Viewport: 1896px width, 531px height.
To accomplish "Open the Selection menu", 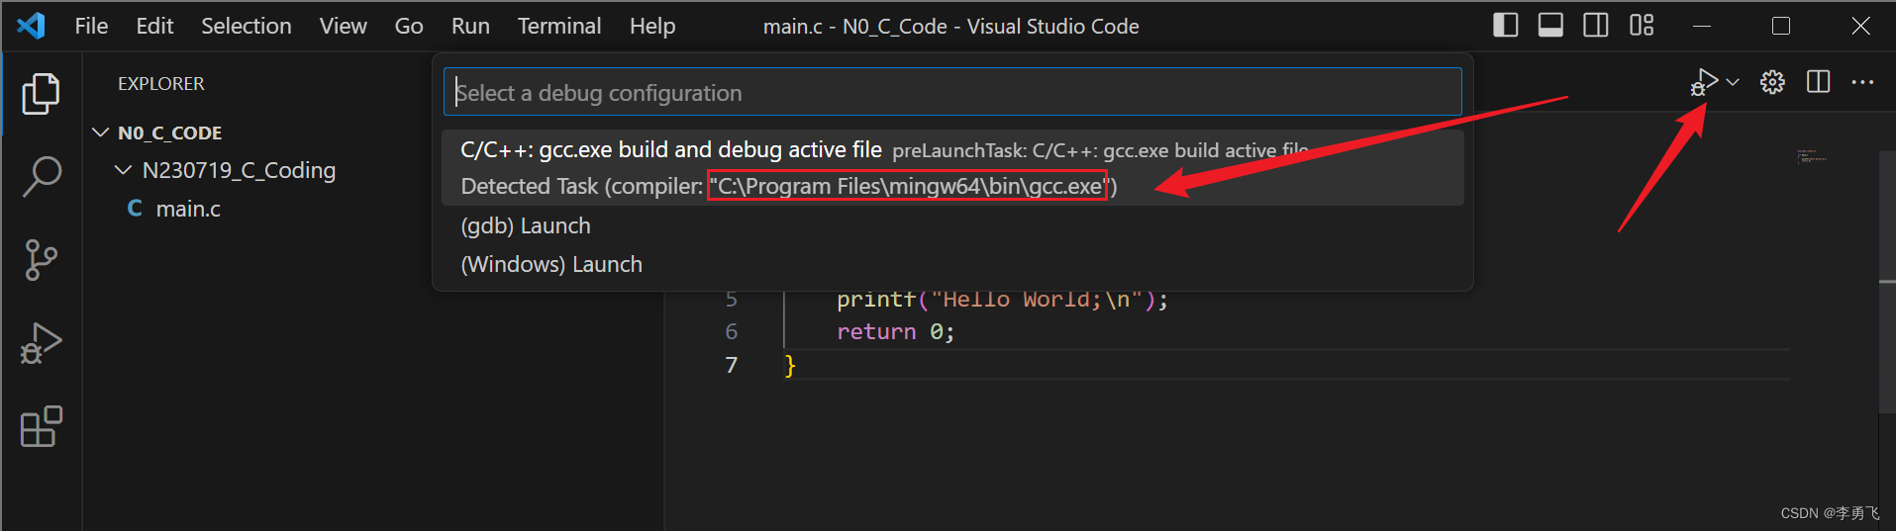I will [247, 26].
